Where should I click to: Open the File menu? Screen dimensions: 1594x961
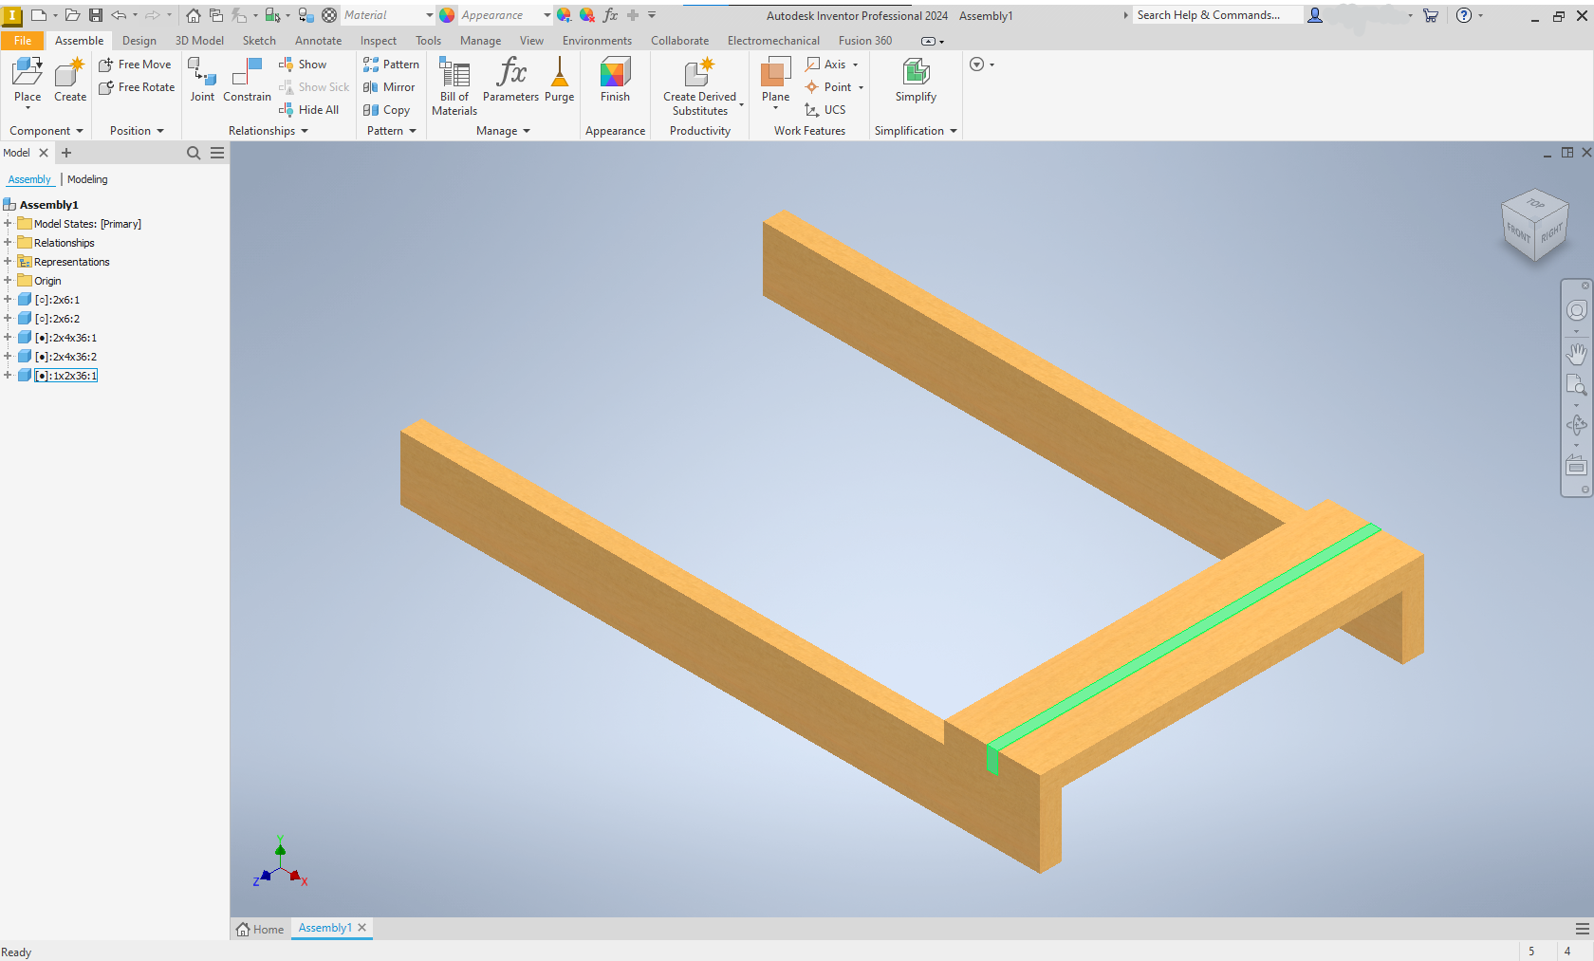coord(23,41)
